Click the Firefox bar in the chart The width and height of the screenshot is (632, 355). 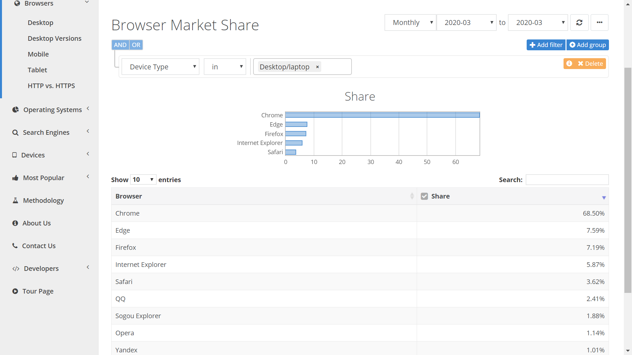pos(296,133)
